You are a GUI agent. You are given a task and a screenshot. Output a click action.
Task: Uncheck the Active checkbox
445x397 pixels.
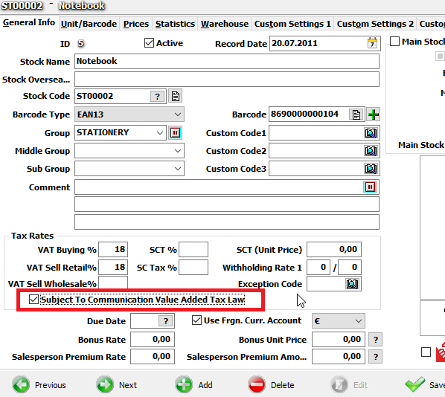click(x=149, y=43)
